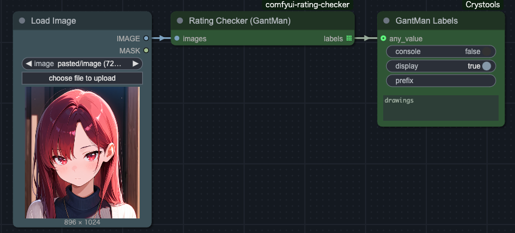Click the Crystools badge label
The width and height of the screenshot is (515, 233).
pyautogui.click(x=483, y=5)
